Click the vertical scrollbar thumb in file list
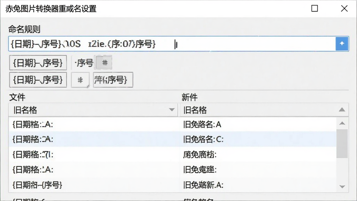 click(x=342, y=143)
